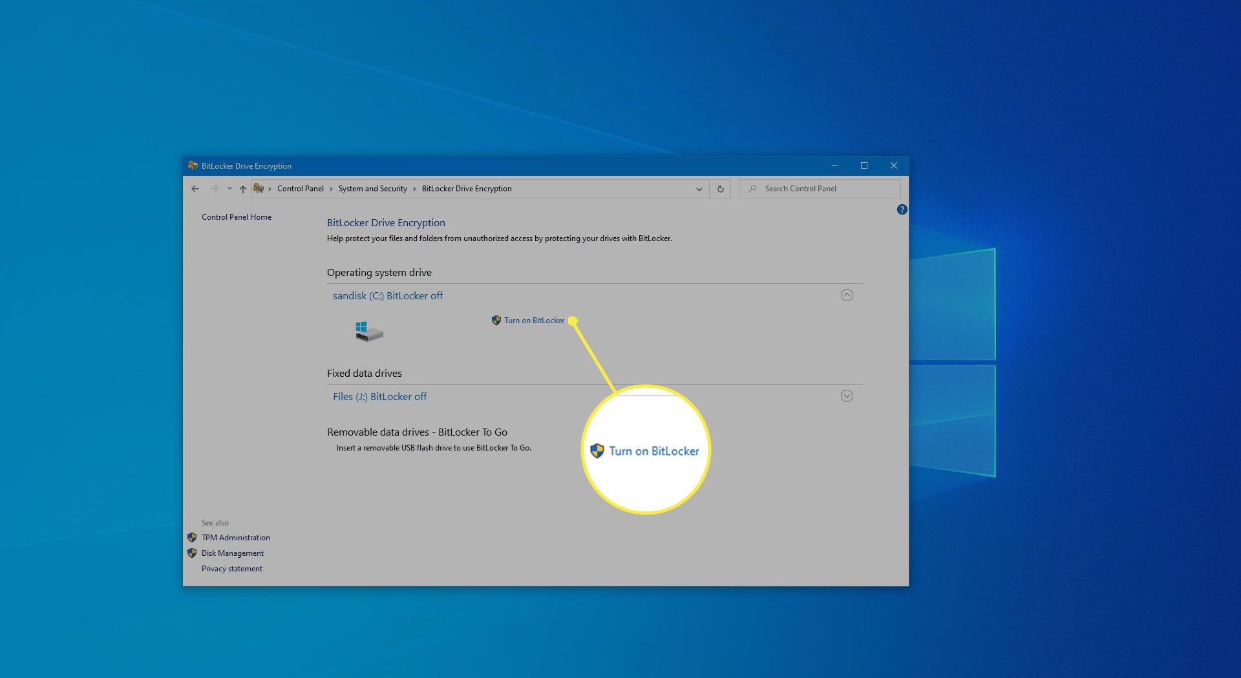Image resolution: width=1241 pixels, height=678 pixels.
Task: Expand the Files (J:) drive section
Action: click(x=847, y=396)
